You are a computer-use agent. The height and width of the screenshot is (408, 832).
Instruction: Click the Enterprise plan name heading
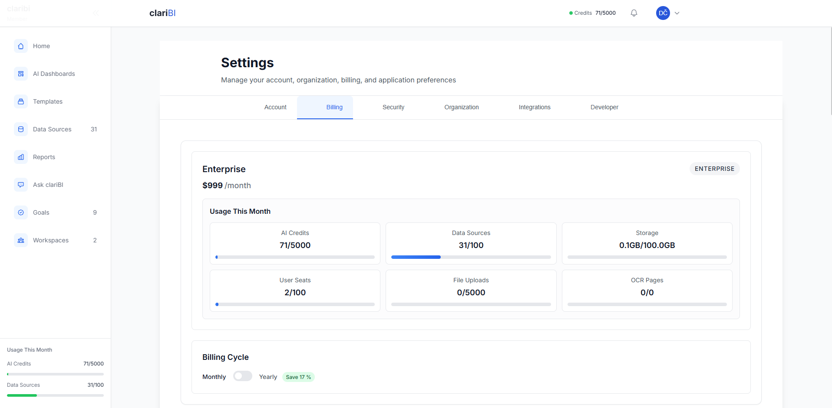(x=224, y=169)
